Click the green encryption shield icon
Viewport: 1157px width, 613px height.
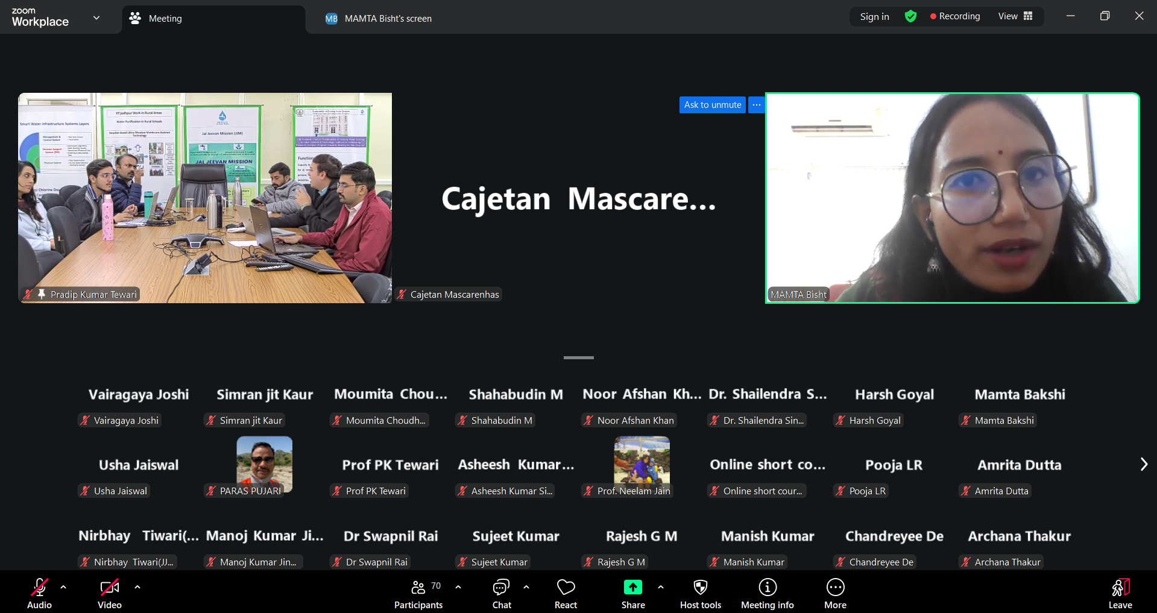tap(910, 16)
